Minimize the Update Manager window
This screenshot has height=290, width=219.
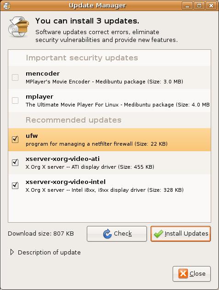[187, 6]
